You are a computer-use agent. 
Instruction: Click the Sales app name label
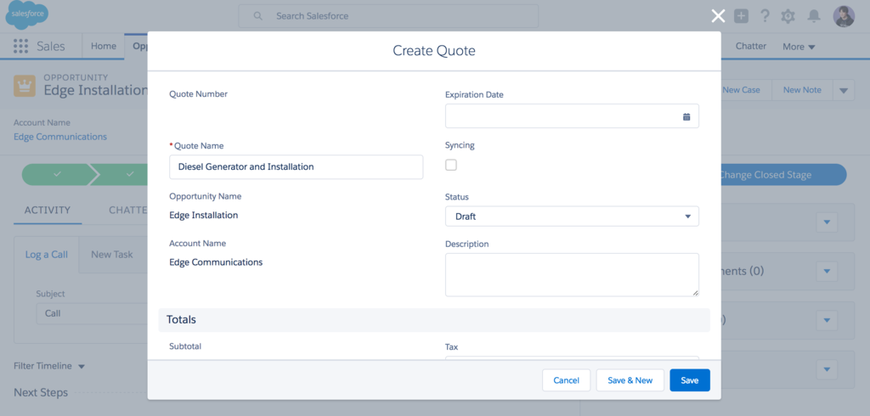[50, 47]
